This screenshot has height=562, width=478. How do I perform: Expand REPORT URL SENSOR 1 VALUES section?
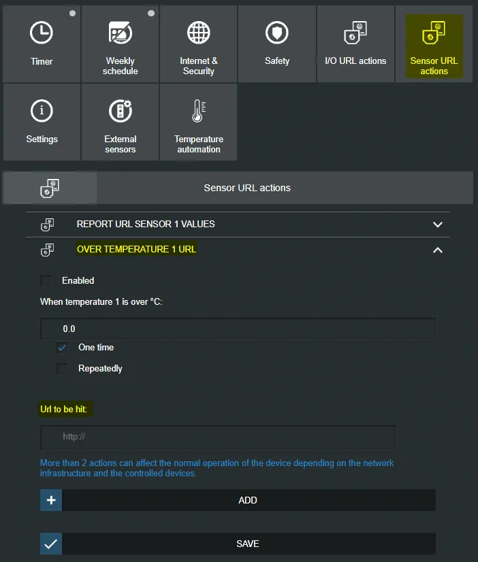click(x=438, y=224)
